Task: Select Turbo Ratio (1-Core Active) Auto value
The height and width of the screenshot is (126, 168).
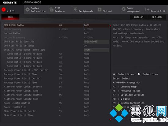Action: point(86,54)
